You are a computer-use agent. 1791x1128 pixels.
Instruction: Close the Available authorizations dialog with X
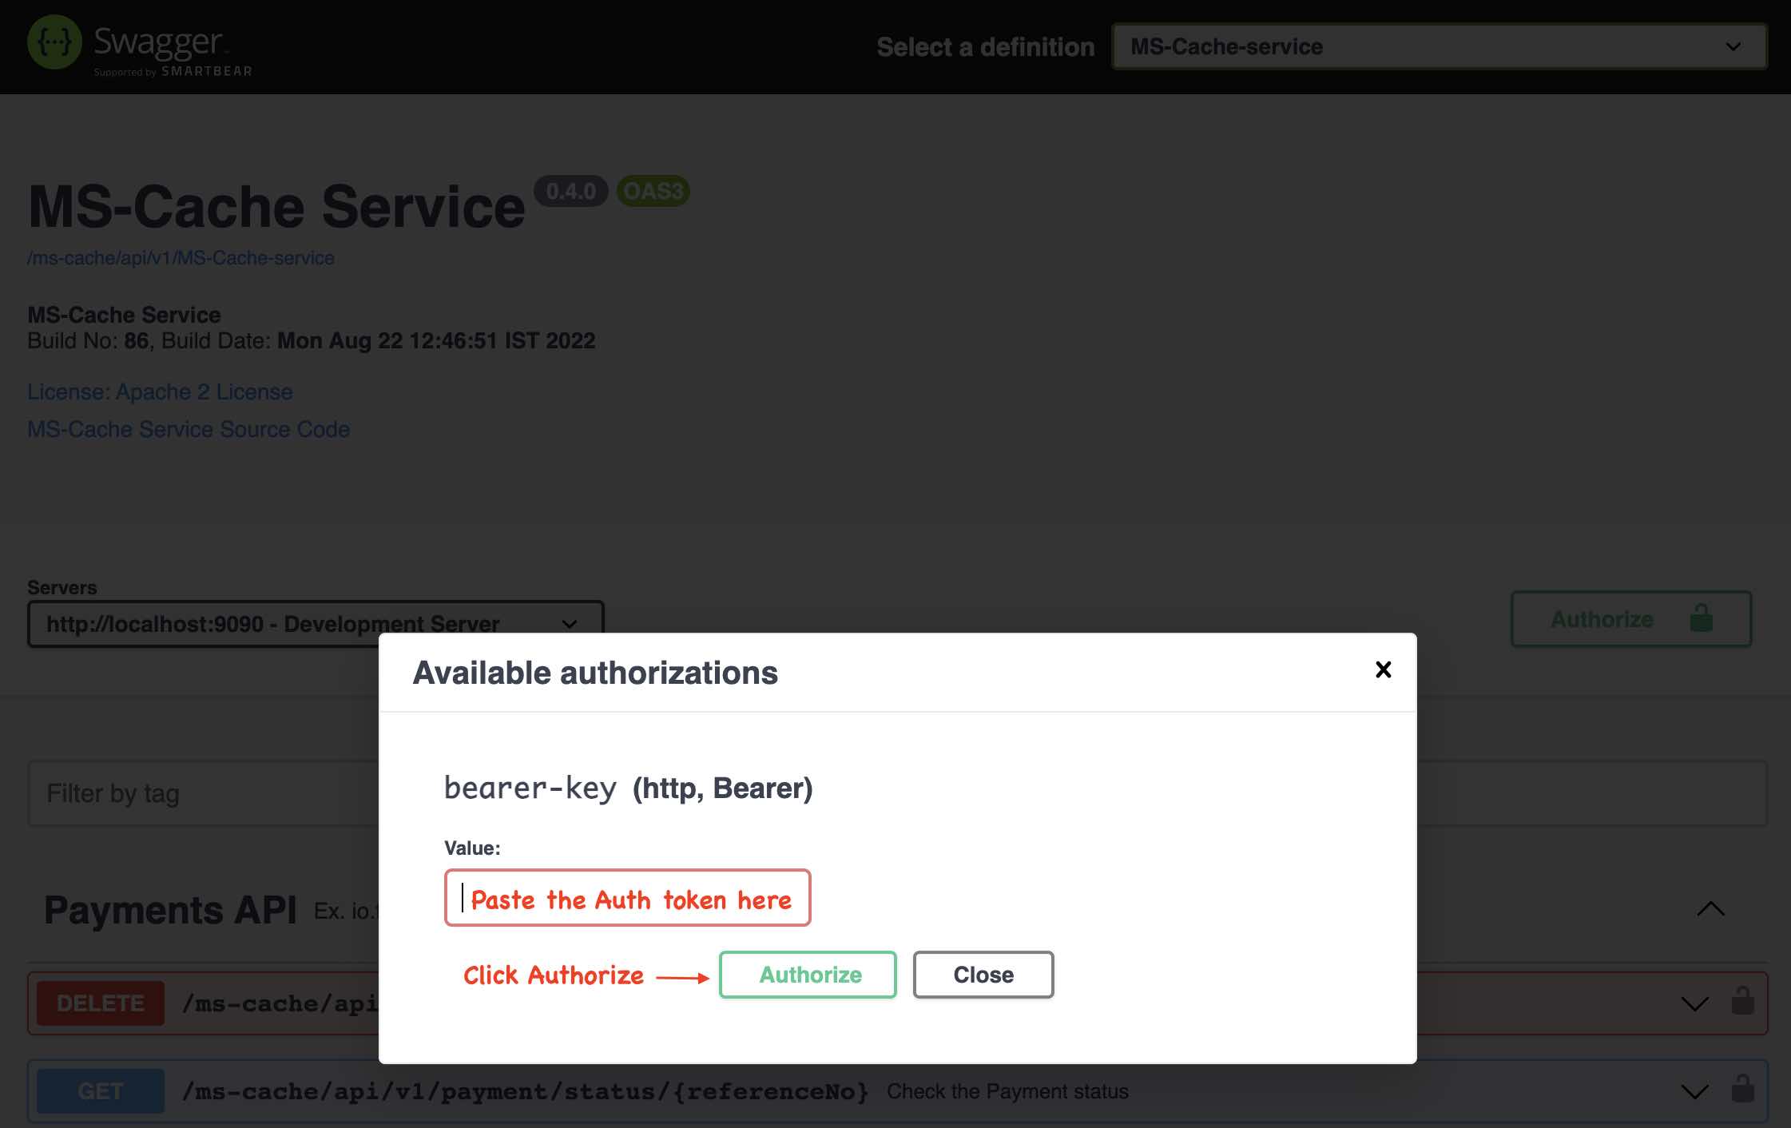point(1383,669)
